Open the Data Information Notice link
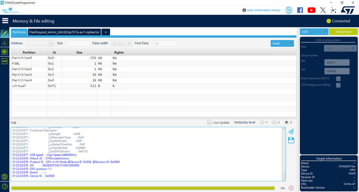 (x=264, y=10)
